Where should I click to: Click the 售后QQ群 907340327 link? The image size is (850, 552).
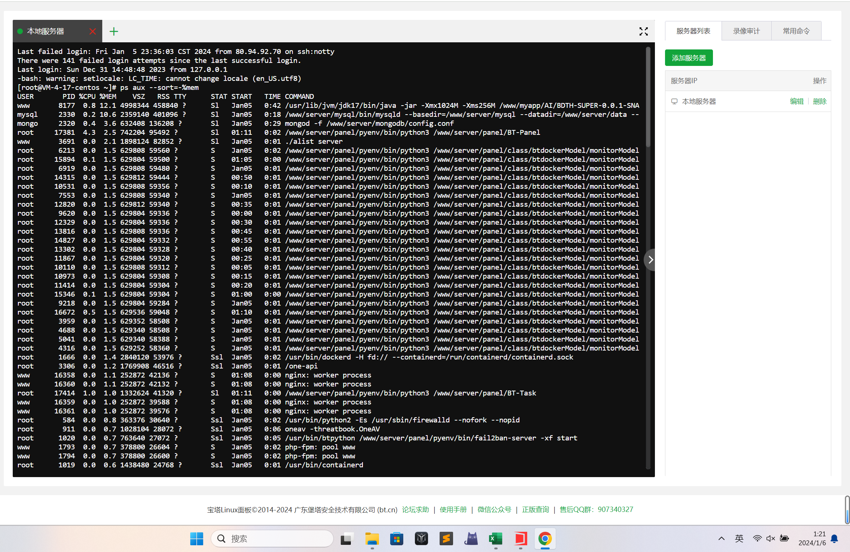tap(596, 510)
